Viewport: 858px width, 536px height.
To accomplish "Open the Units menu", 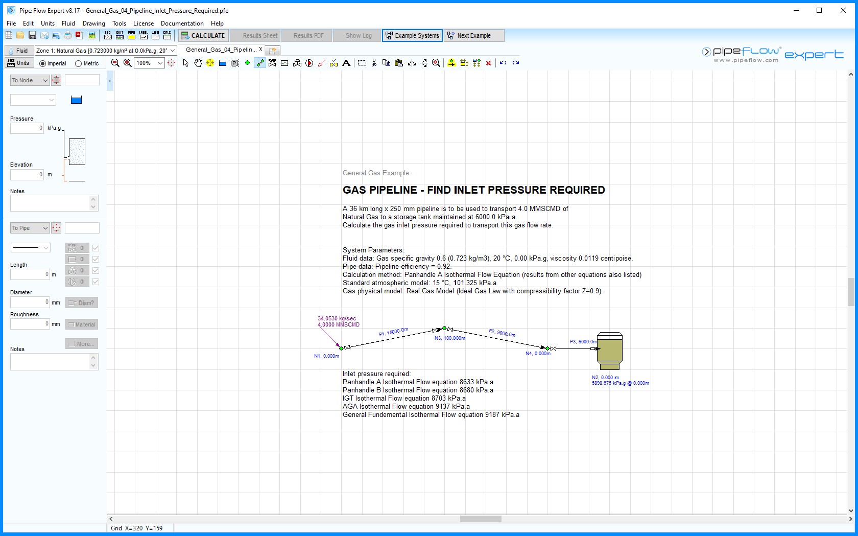I will click(47, 24).
